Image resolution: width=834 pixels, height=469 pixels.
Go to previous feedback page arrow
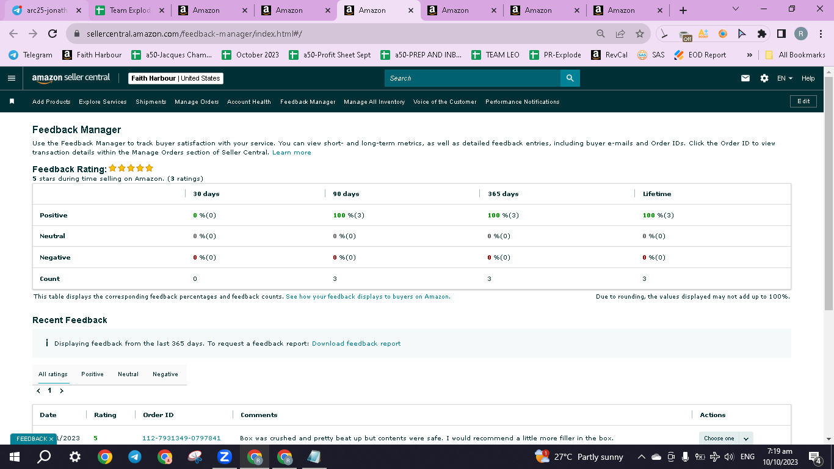(x=38, y=390)
